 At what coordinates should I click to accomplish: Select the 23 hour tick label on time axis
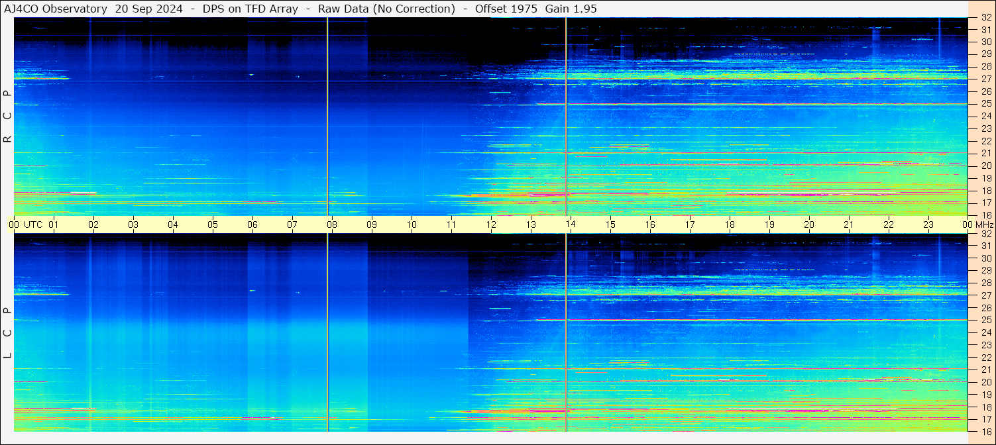click(928, 224)
